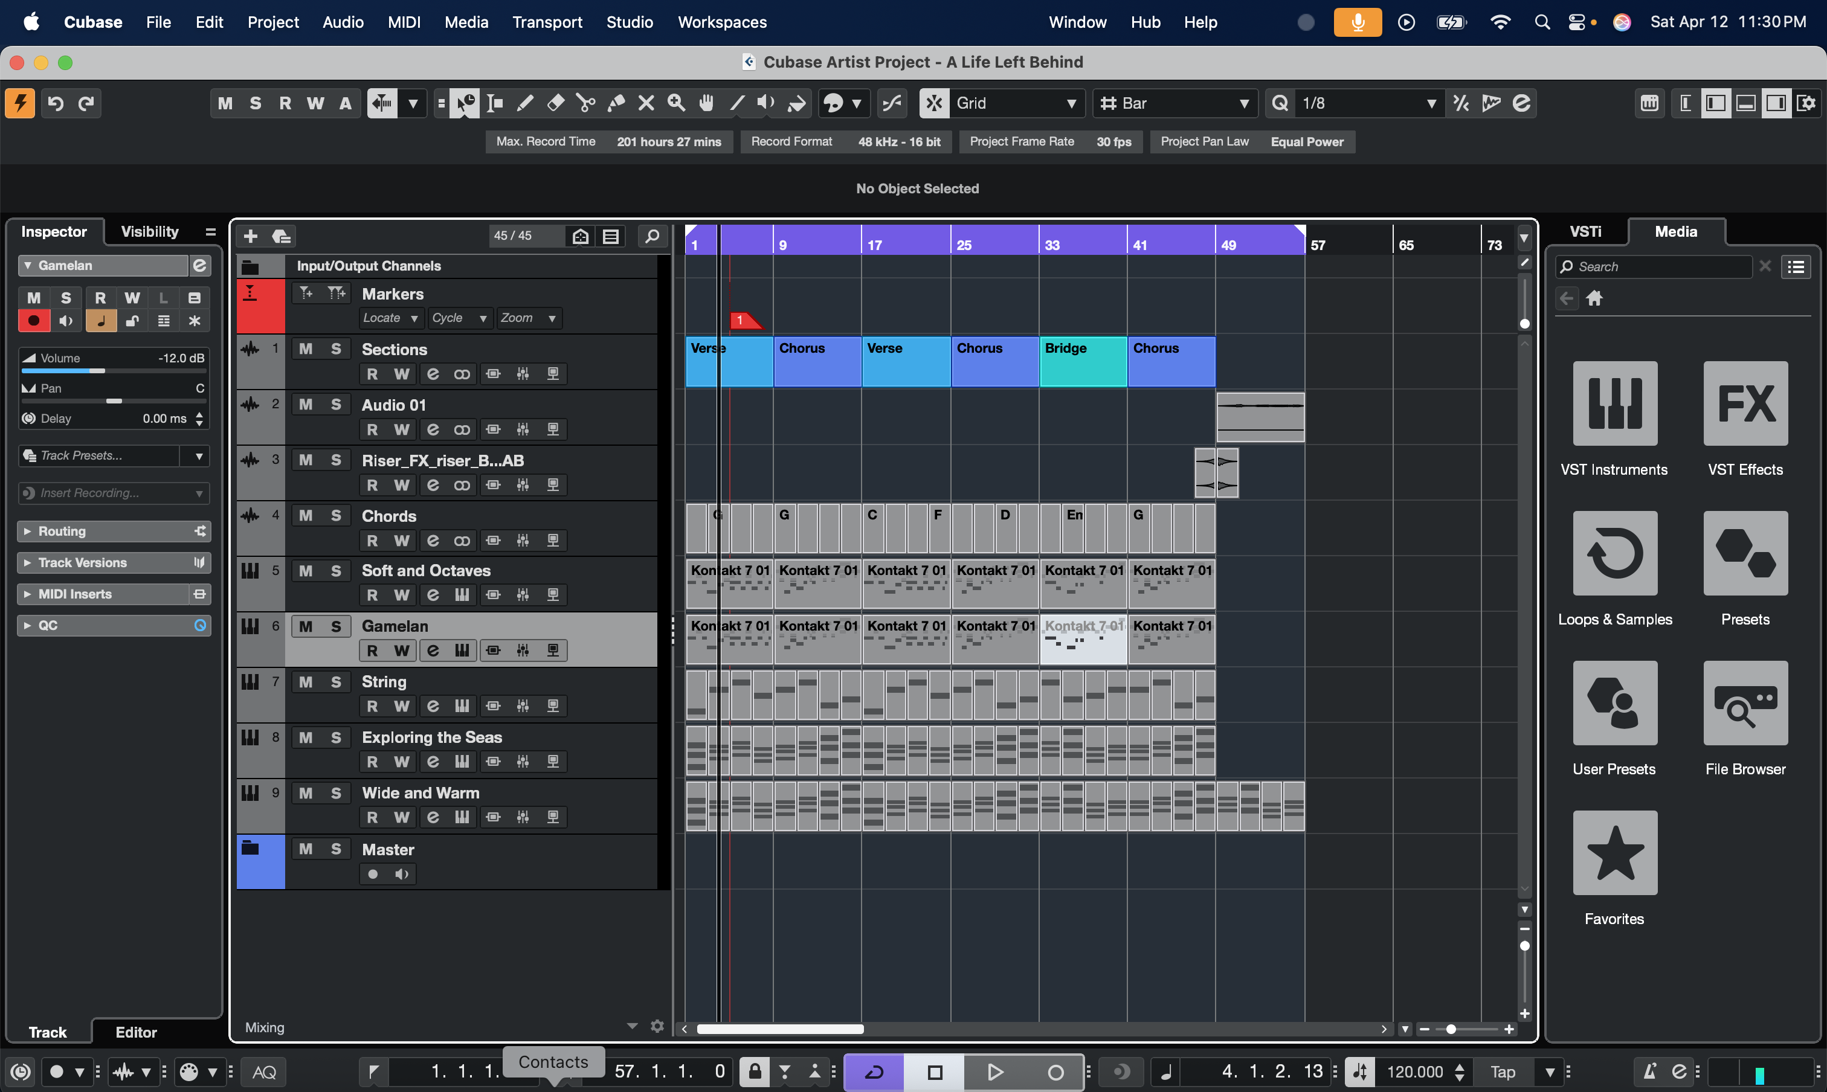Click the Undo arrow icon
The height and width of the screenshot is (1092, 1827).
click(56, 103)
